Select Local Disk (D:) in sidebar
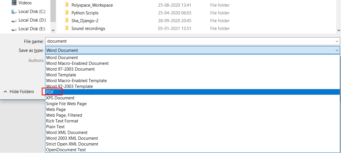Viewport: 341px width, 153px height. tap(32, 20)
